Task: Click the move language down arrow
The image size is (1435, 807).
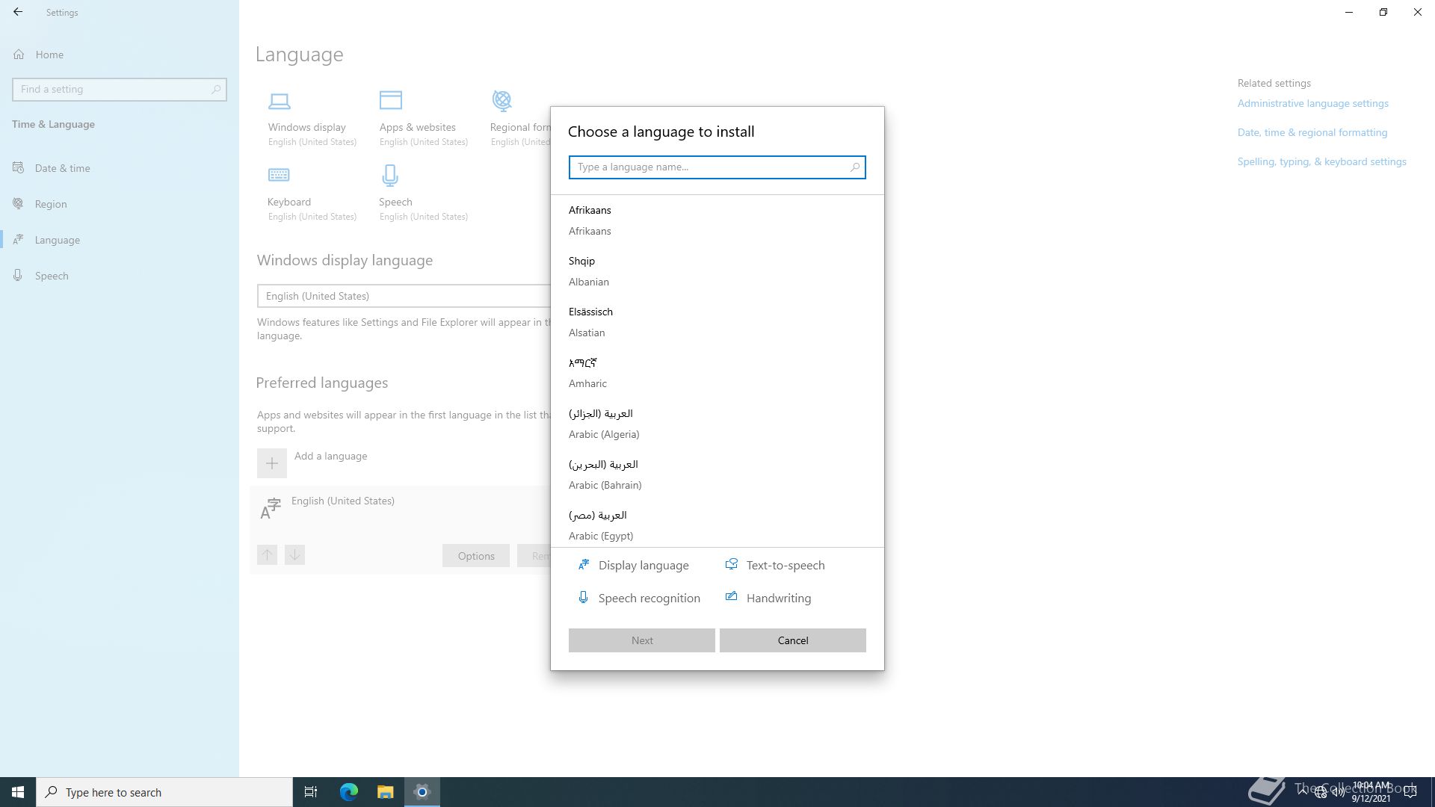Action: tap(294, 554)
